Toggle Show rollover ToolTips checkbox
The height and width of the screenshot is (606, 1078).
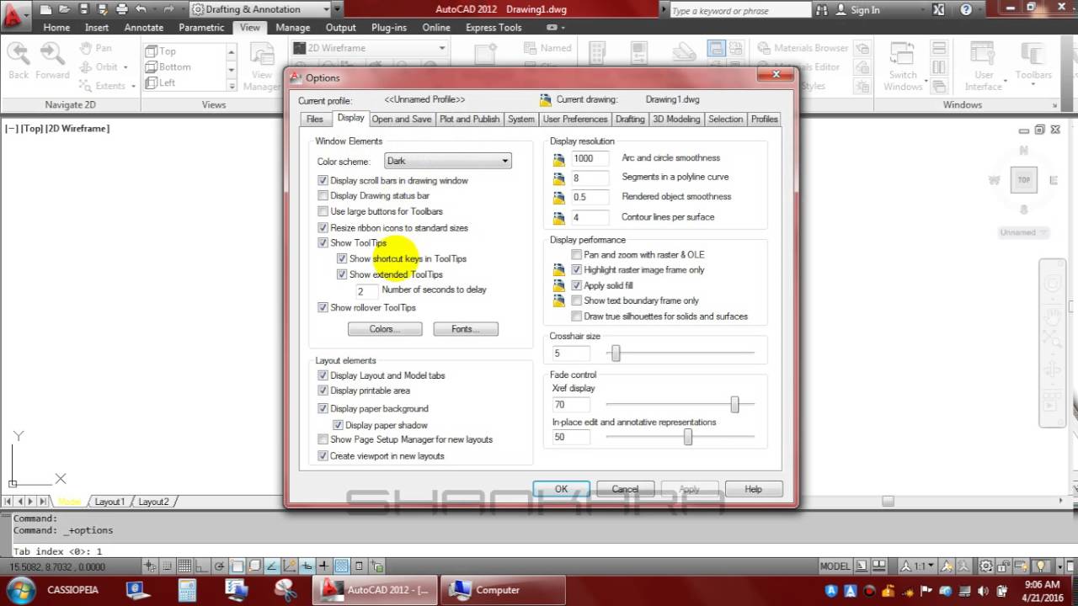pyautogui.click(x=323, y=307)
